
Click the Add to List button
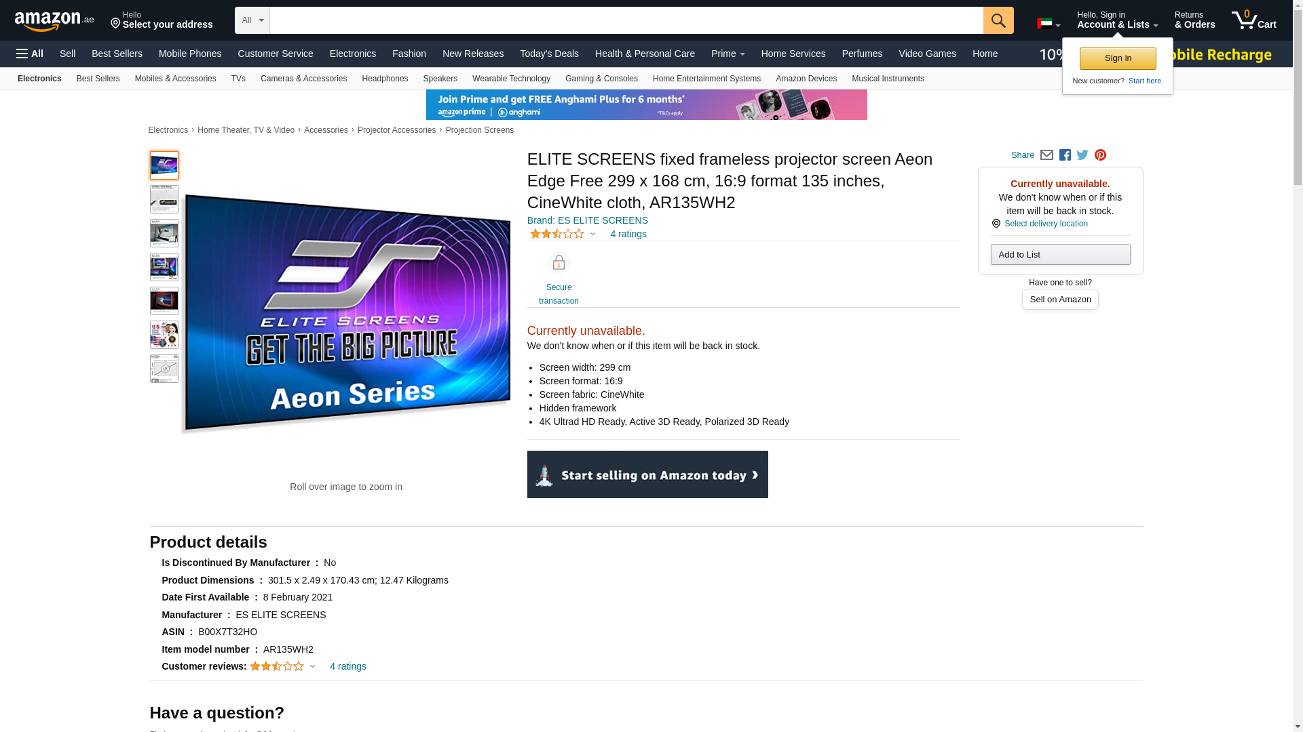[1060, 255]
